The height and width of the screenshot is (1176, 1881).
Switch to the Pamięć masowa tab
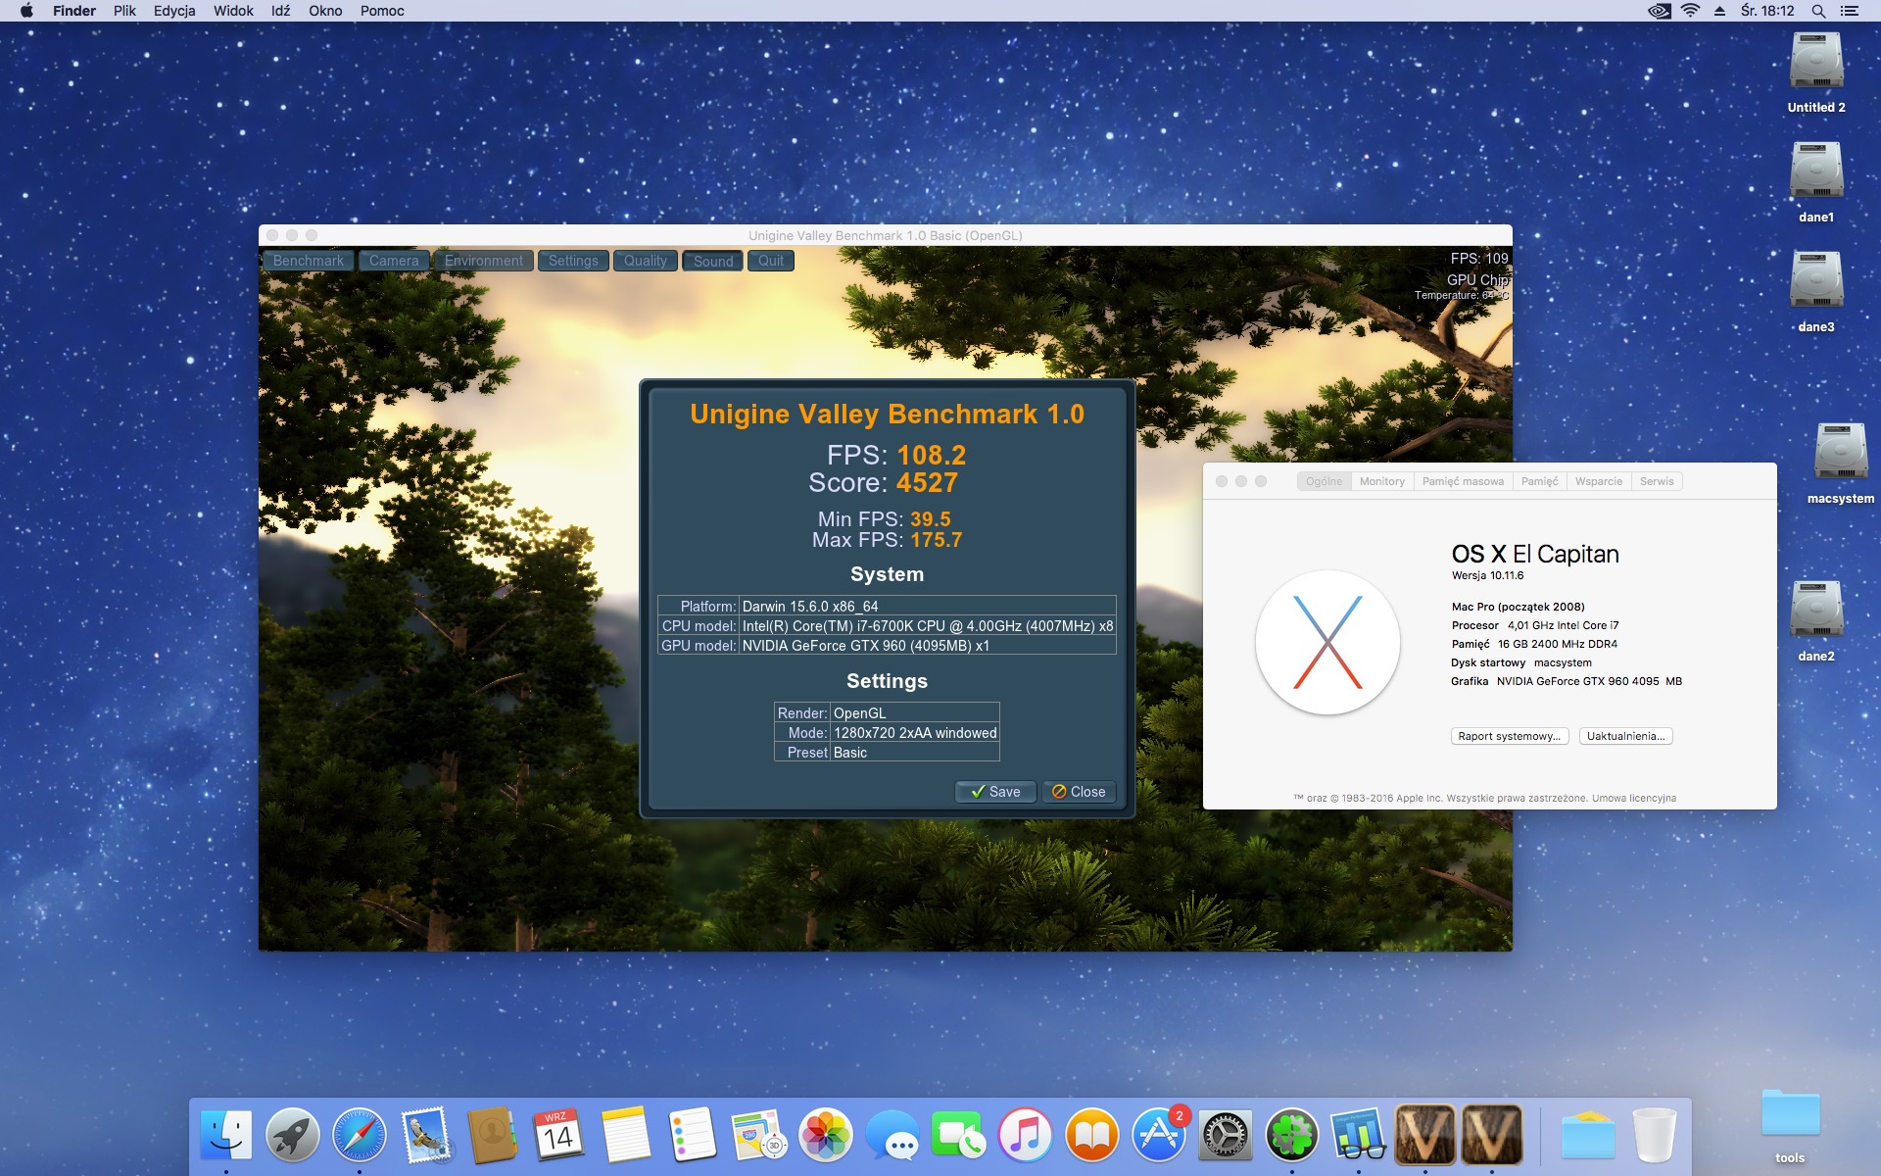pyautogui.click(x=1463, y=481)
